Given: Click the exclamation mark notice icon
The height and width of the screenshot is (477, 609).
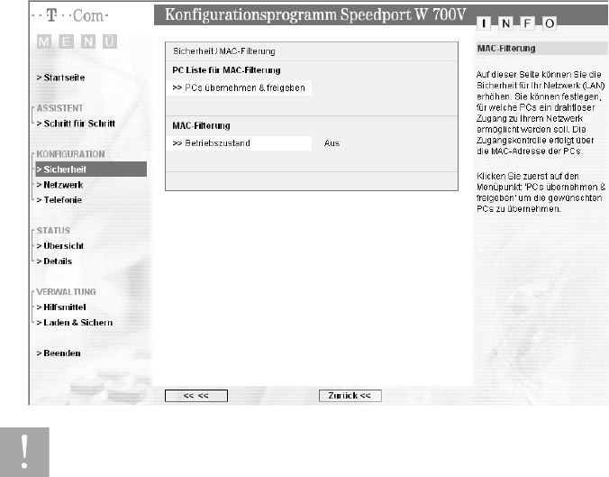Looking at the screenshot, I should (24, 452).
